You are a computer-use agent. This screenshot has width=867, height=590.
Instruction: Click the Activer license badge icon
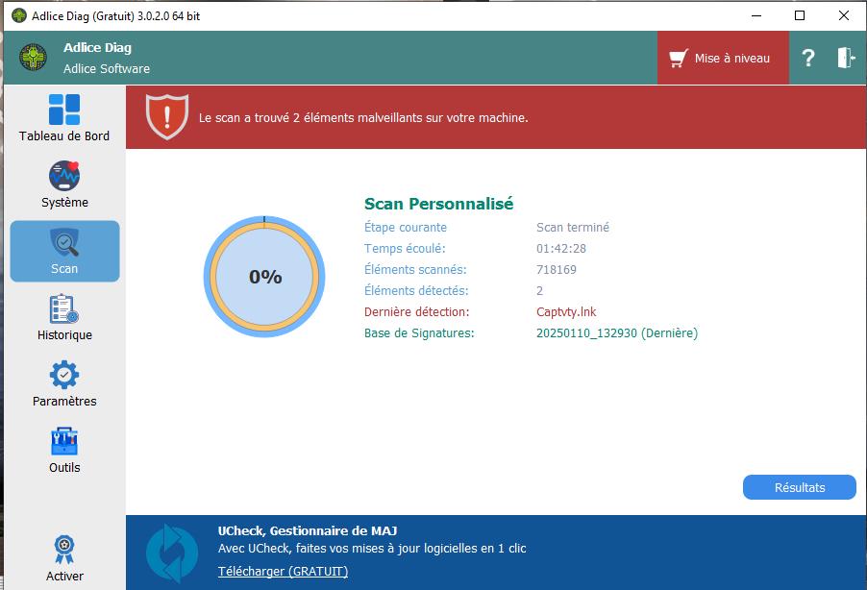64,549
